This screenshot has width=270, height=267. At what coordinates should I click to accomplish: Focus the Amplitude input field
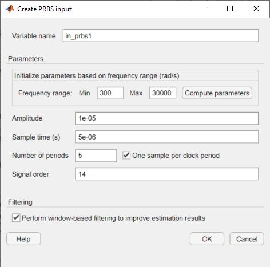(x=166, y=118)
